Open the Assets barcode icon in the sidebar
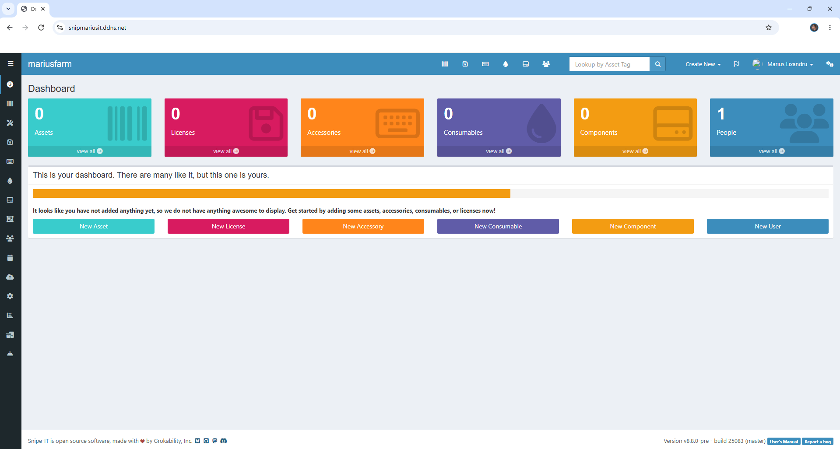The image size is (840, 449). (10, 104)
